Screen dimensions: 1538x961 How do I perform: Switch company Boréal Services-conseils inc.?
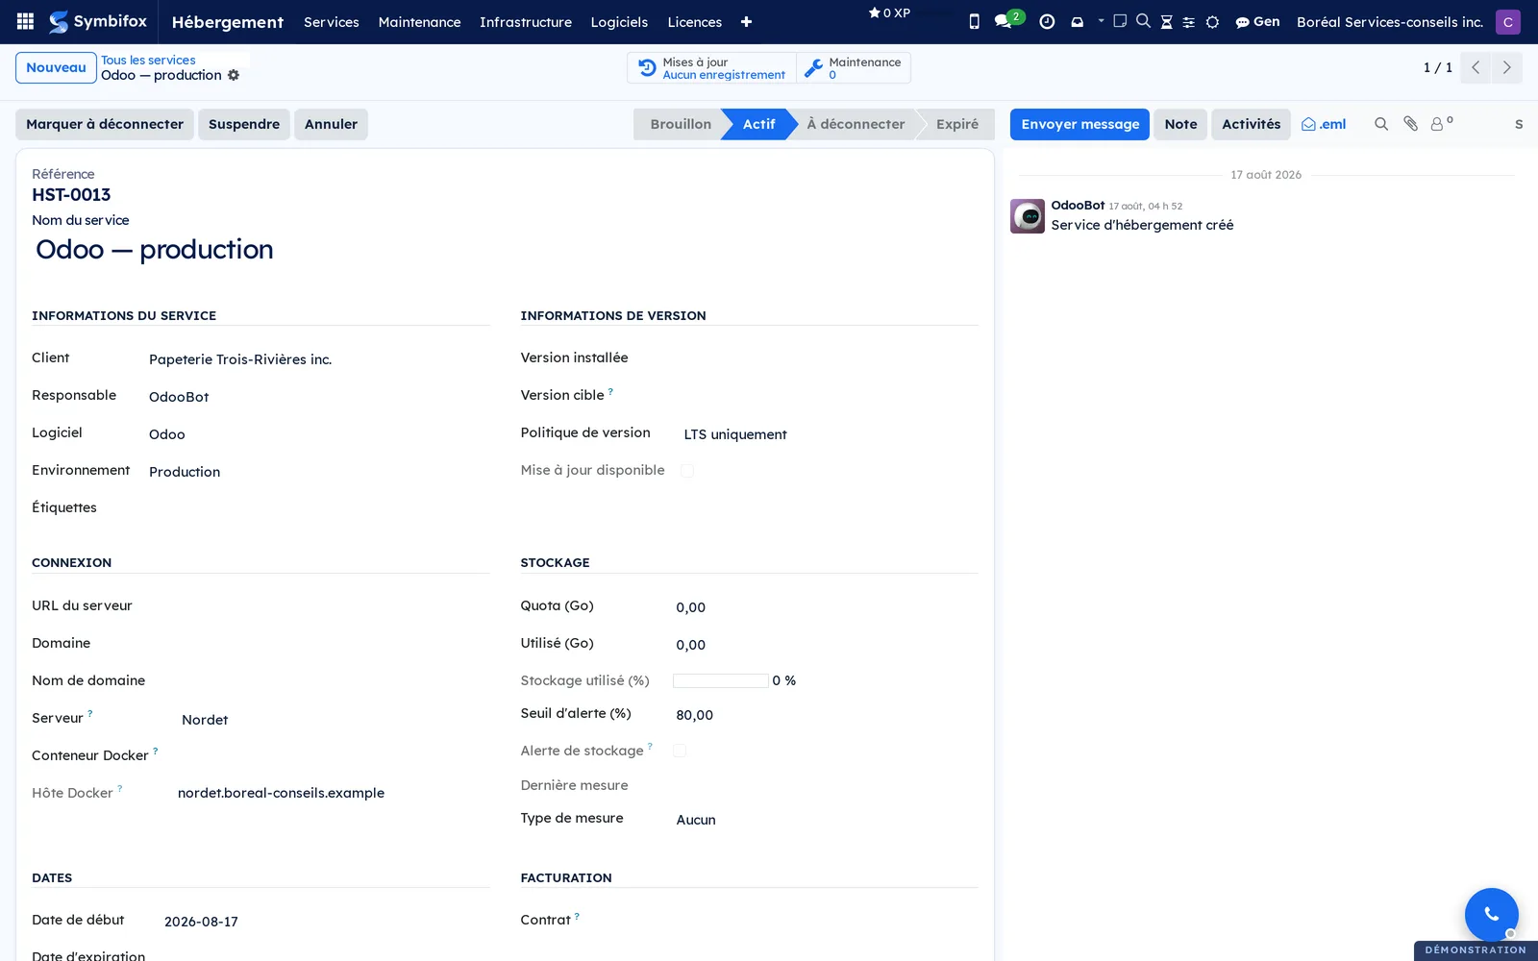point(1389,21)
